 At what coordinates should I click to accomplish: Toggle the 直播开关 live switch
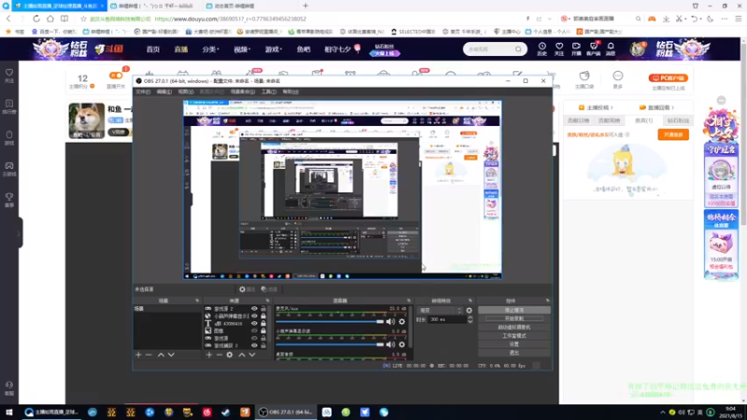[116, 76]
